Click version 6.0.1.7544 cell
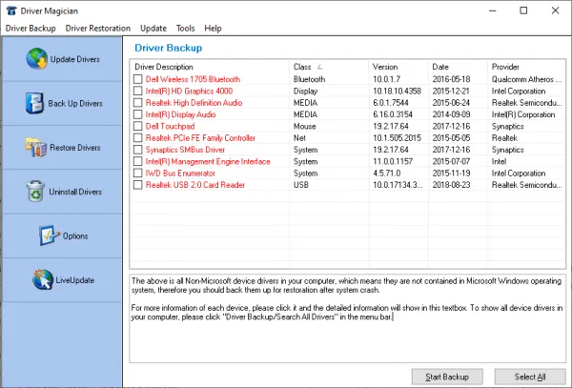The width and height of the screenshot is (572, 388). [x=391, y=102]
